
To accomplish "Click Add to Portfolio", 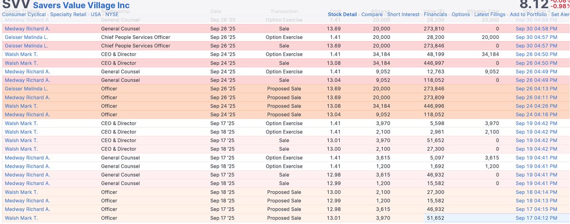I will tap(528, 14).
